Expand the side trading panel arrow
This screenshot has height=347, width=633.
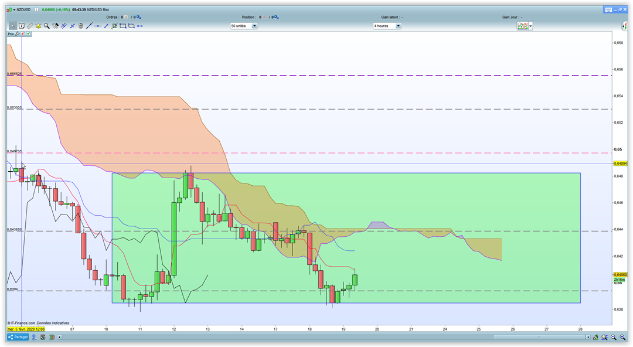(625, 26)
